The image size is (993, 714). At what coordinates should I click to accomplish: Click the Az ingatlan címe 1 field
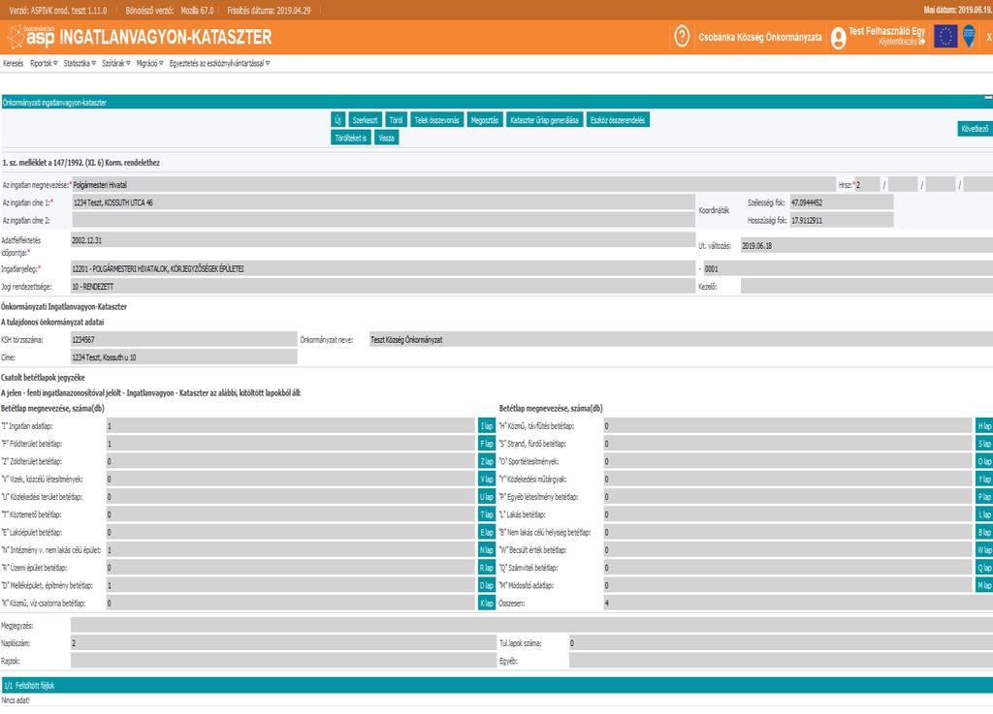(x=383, y=202)
